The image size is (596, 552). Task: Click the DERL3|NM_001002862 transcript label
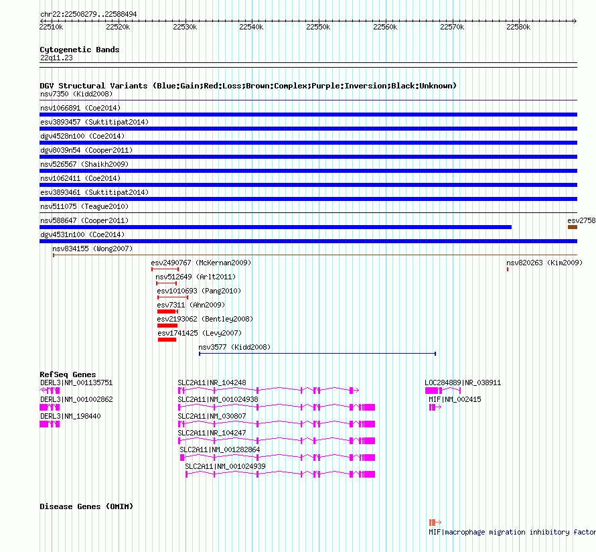[x=76, y=399]
